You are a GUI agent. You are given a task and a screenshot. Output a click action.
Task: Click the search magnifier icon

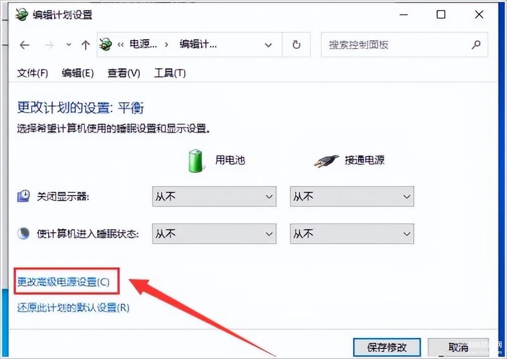(x=476, y=45)
